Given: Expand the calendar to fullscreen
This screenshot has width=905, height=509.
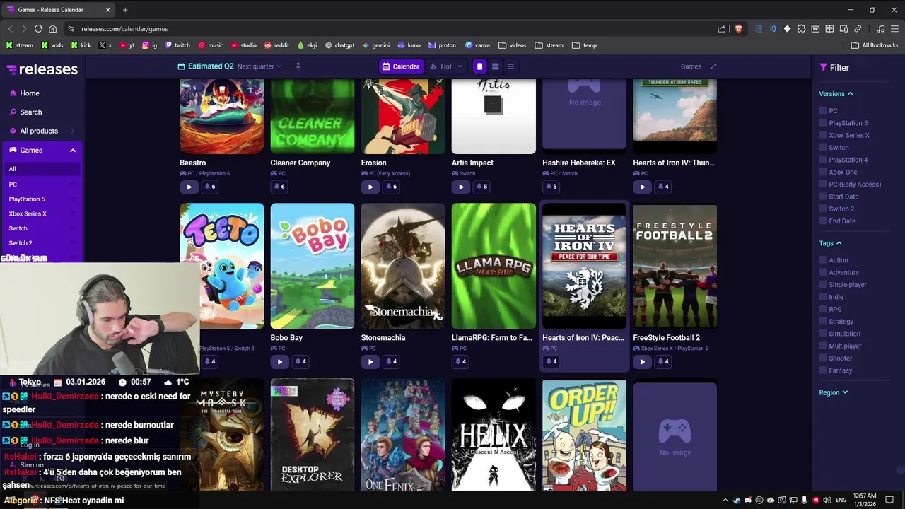Looking at the screenshot, I should point(713,66).
